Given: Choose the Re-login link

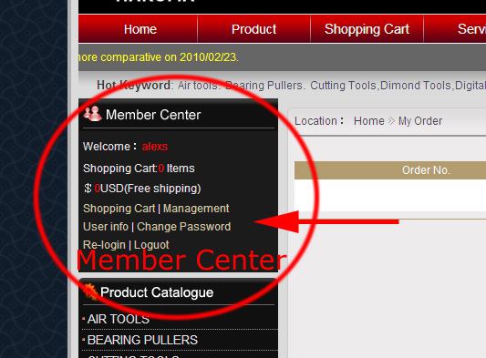Looking at the screenshot, I should [104, 245].
